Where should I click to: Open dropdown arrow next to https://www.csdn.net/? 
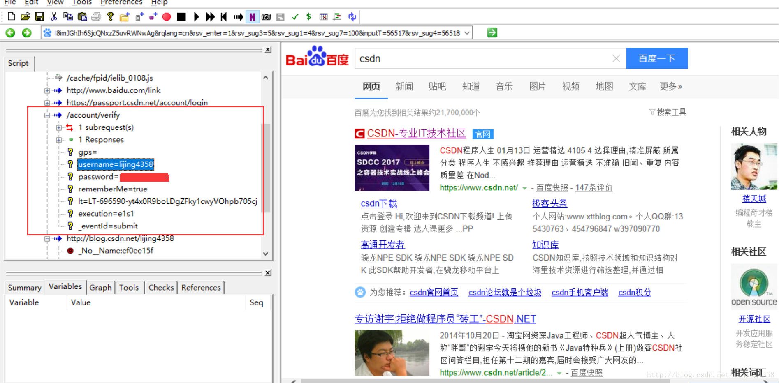pos(524,188)
